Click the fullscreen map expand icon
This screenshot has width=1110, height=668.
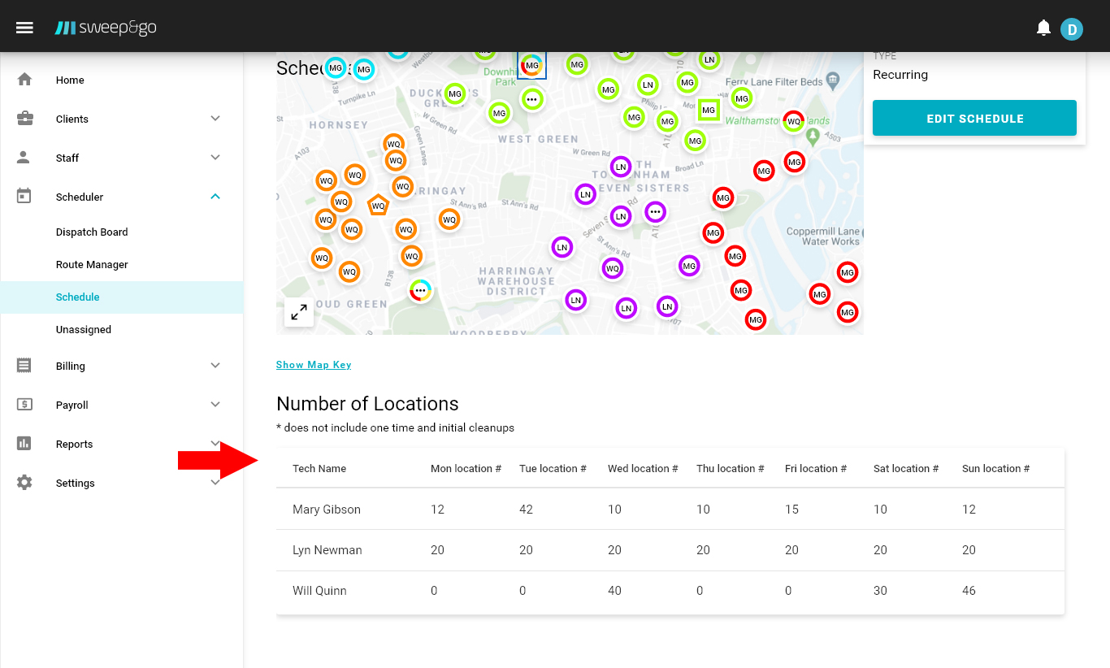299,312
